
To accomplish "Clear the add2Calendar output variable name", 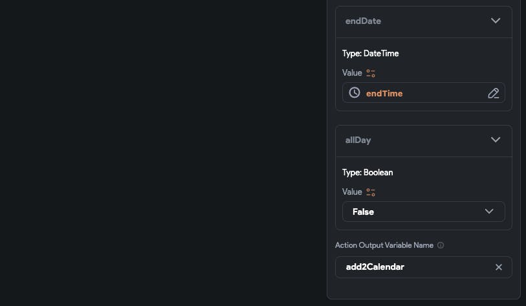I will click(x=499, y=267).
